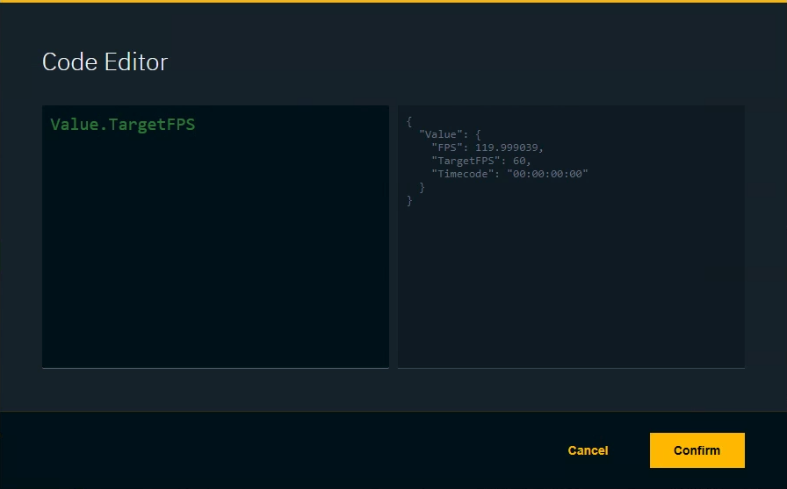The image size is (787, 489).
Task: Click TargetFPS in the typed expression
Action: click(149, 125)
